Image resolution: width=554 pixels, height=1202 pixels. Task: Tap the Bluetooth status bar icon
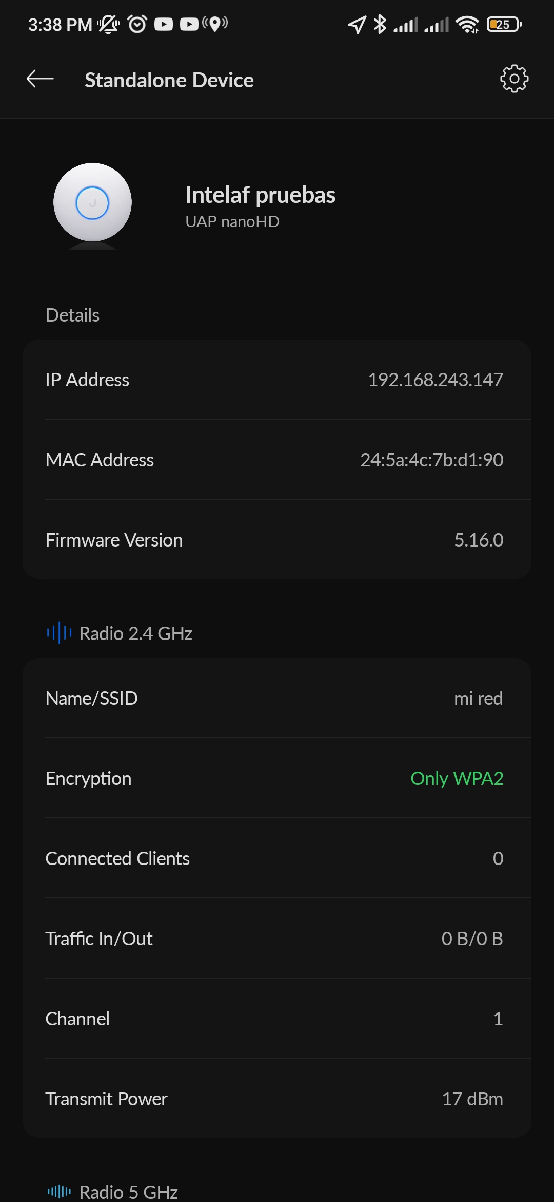point(380,24)
